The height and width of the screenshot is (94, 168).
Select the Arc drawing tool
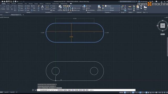coord(12,8)
